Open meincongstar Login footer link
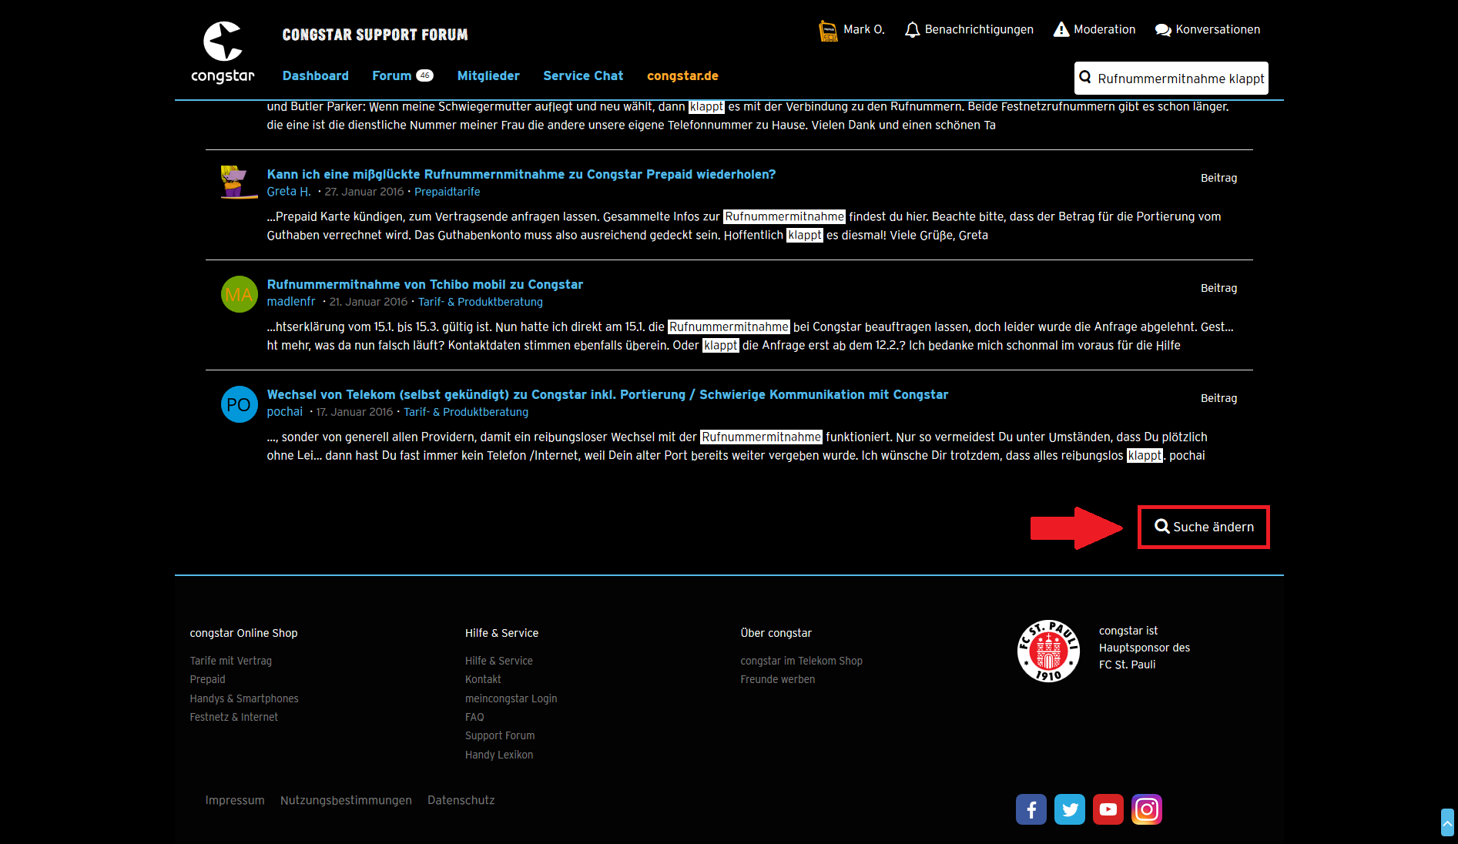This screenshot has width=1458, height=844. point(511,698)
